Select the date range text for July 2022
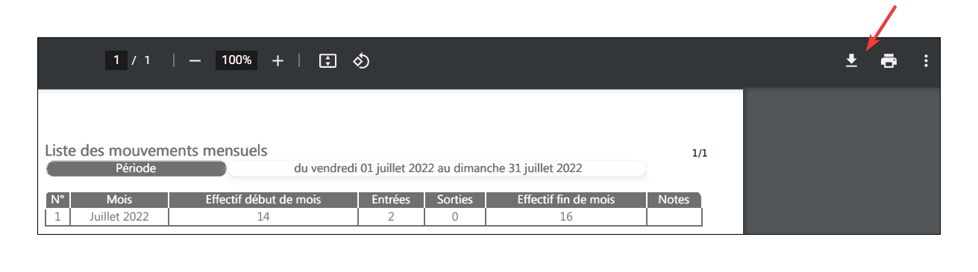 [438, 168]
